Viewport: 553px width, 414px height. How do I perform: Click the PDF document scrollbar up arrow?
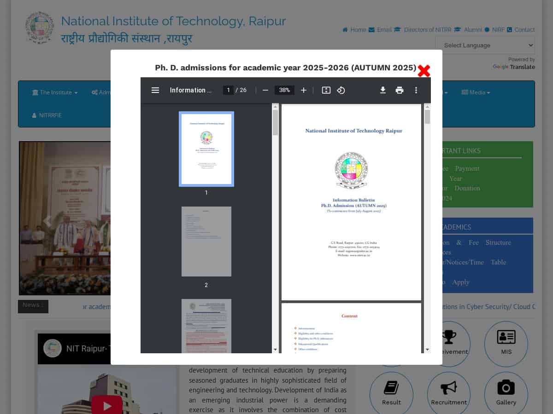(428, 107)
